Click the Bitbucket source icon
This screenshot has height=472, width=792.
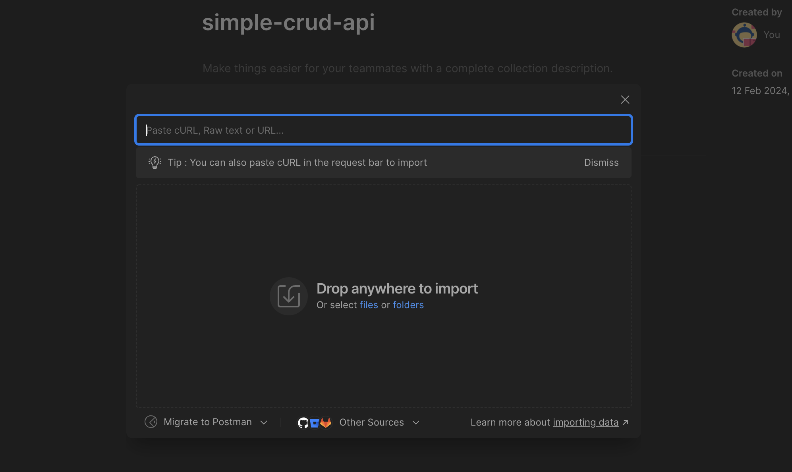click(x=315, y=423)
